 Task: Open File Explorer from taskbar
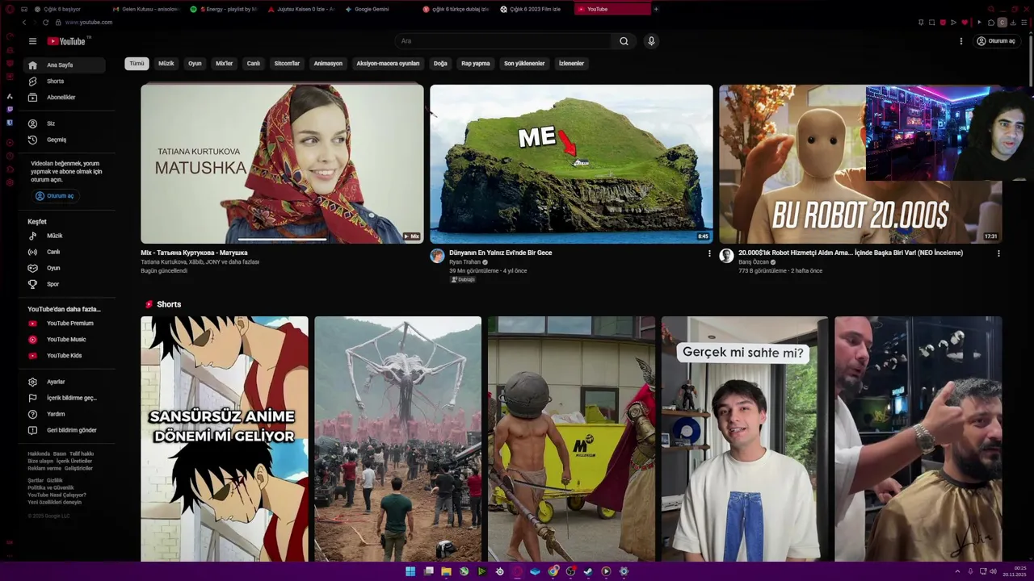(446, 571)
